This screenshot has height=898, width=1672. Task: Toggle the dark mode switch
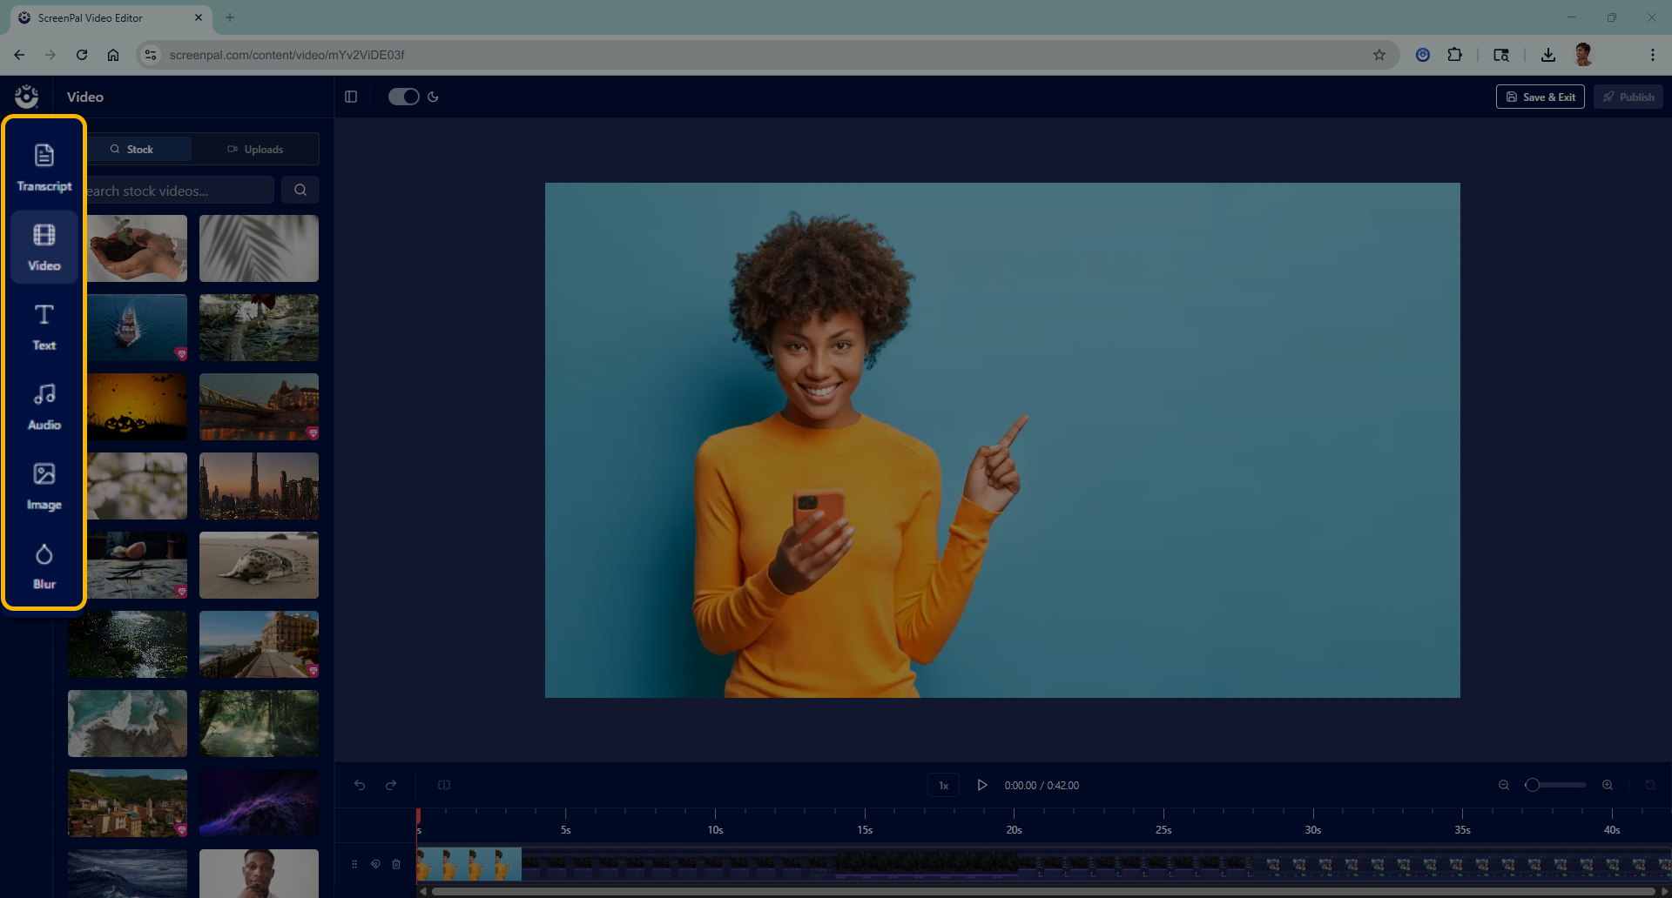click(x=403, y=97)
